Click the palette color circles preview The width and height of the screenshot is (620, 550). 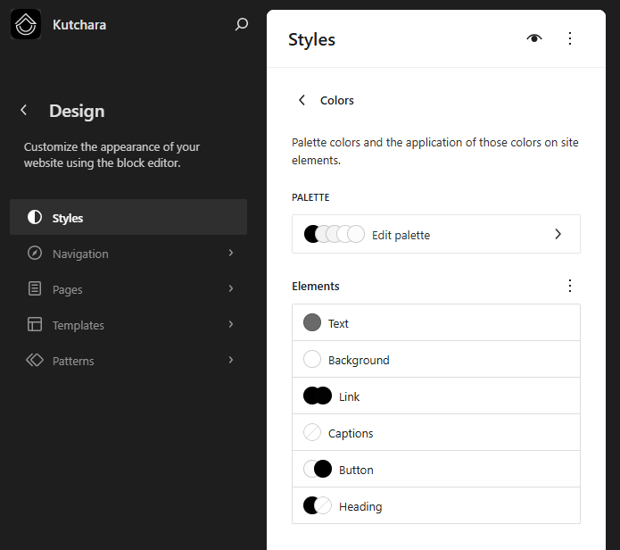335,234
